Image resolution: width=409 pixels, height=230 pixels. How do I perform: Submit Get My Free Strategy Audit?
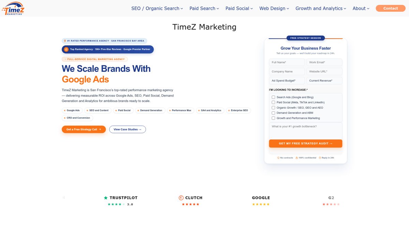click(306, 143)
